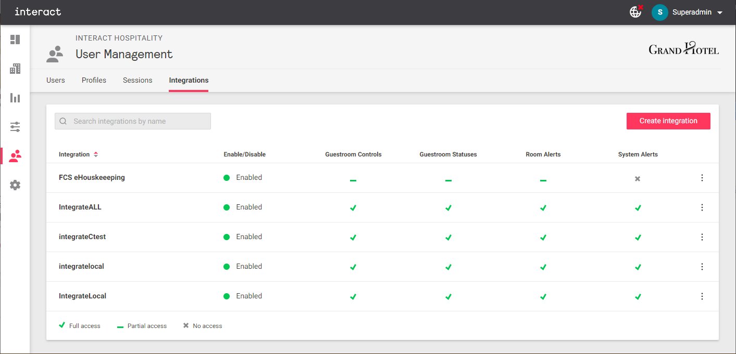The image size is (736, 354).
Task: Click the Room Alerts column header
Action: tap(543, 154)
